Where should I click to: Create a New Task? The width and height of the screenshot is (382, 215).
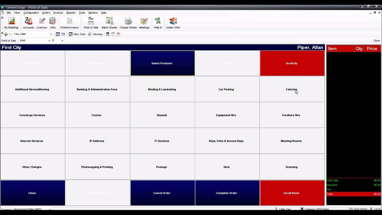[77, 34]
